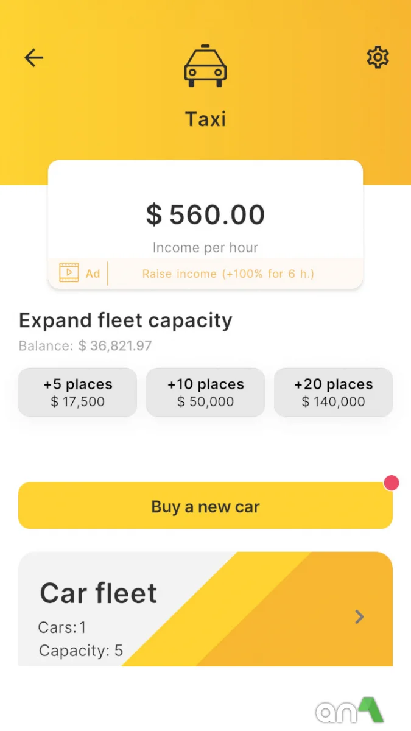Purchase +10 places for $50,000
Screen dimensions: 411x731
click(206, 392)
